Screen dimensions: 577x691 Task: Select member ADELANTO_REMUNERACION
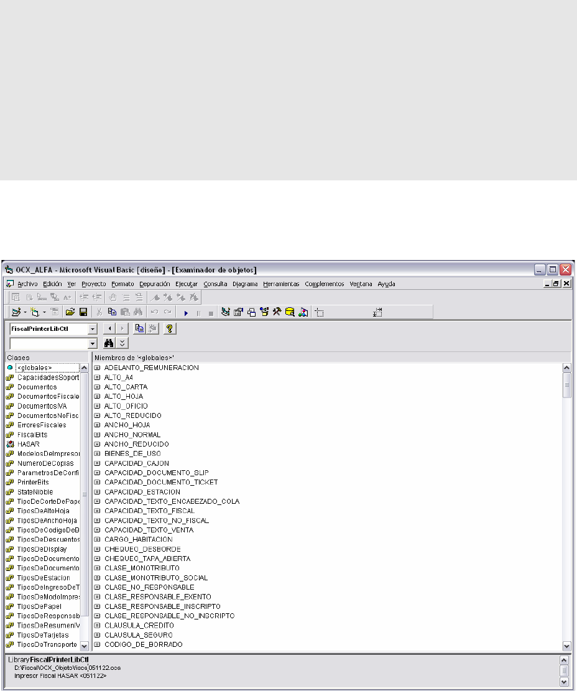pyautogui.click(x=151, y=368)
